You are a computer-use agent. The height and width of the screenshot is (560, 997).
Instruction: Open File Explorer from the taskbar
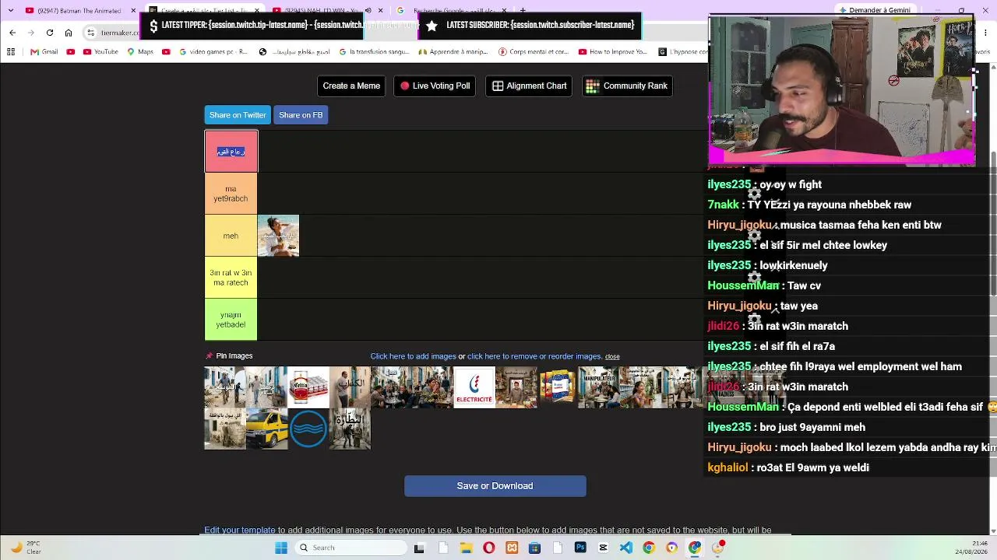(x=466, y=548)
